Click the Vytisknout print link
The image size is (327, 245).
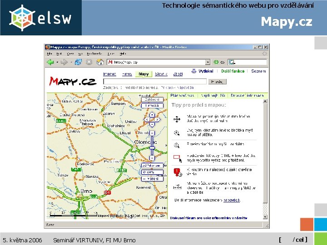206,71
